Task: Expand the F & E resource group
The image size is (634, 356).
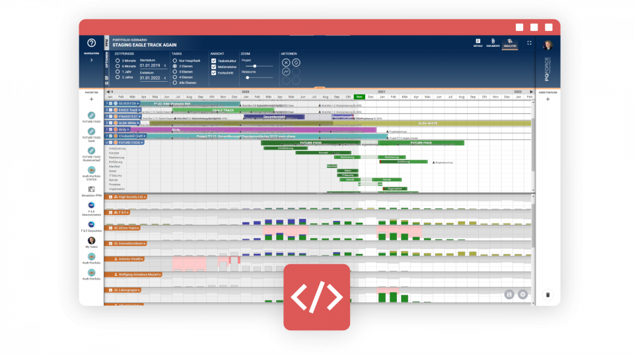Action: [110, 212]
